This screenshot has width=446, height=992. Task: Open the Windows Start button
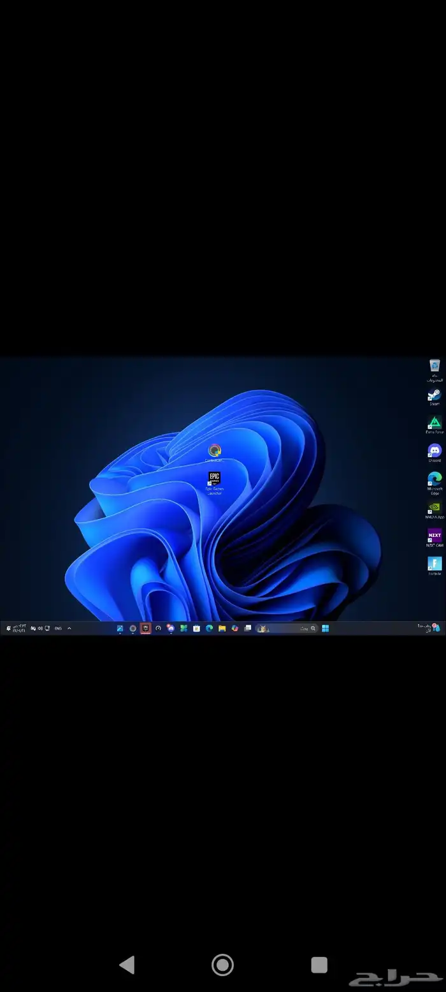325,629
